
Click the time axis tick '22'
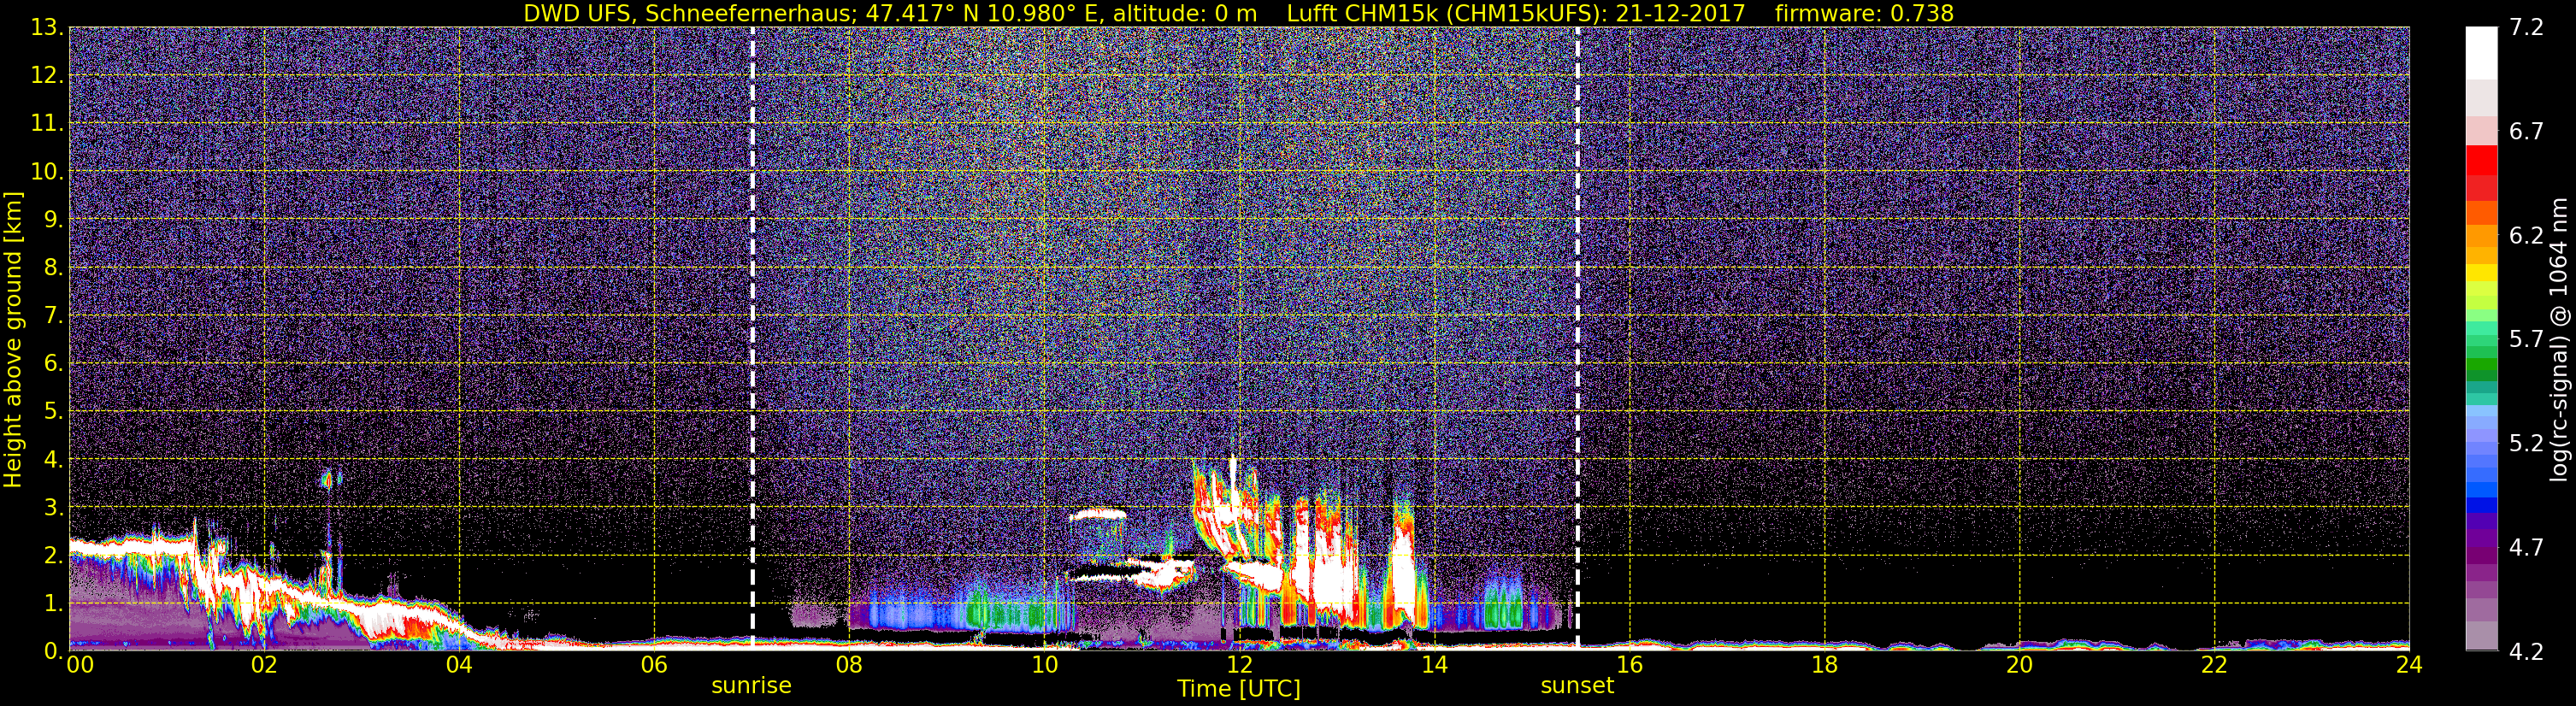pos(2214,665)
